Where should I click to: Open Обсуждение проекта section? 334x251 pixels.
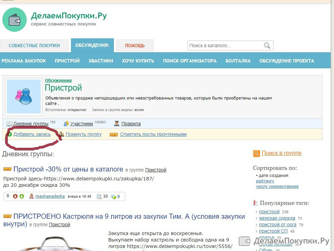tap(287, 61)
